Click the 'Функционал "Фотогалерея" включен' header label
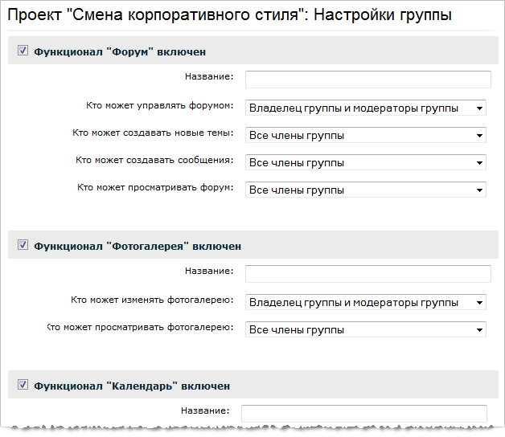This screenshot has height=437, width=505. click(x=137, y=247)
